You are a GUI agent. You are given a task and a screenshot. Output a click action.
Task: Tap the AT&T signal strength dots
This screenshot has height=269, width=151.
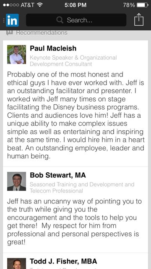coord(11,5)
